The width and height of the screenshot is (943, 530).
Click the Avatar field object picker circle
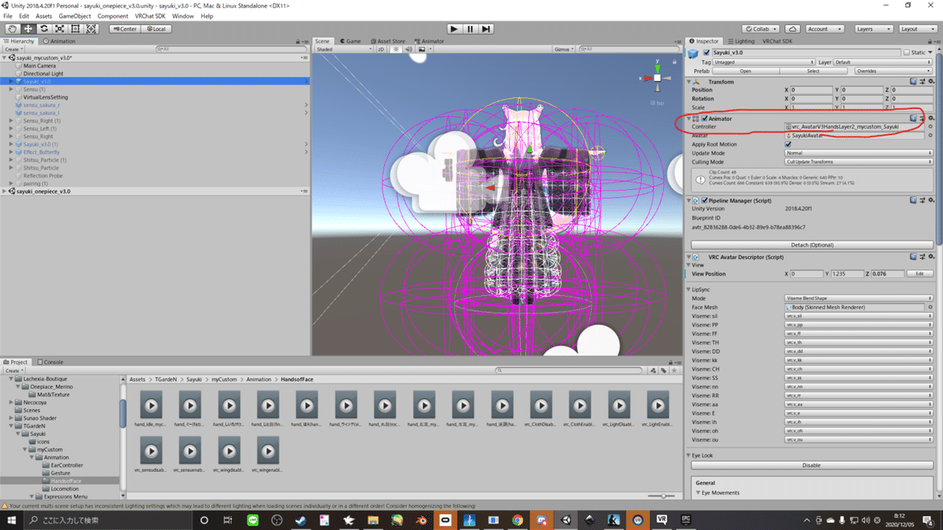(x=930, y=135)
